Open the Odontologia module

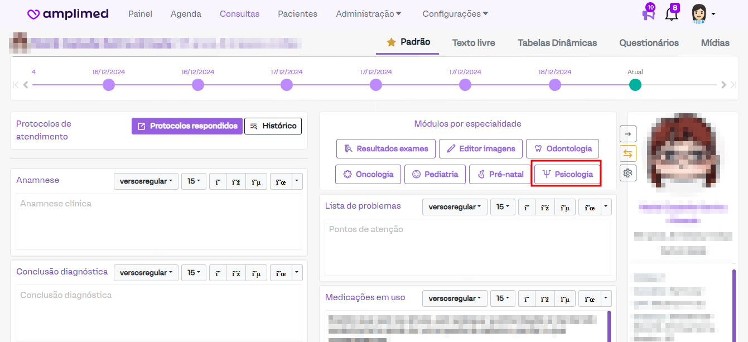(562, 148)
